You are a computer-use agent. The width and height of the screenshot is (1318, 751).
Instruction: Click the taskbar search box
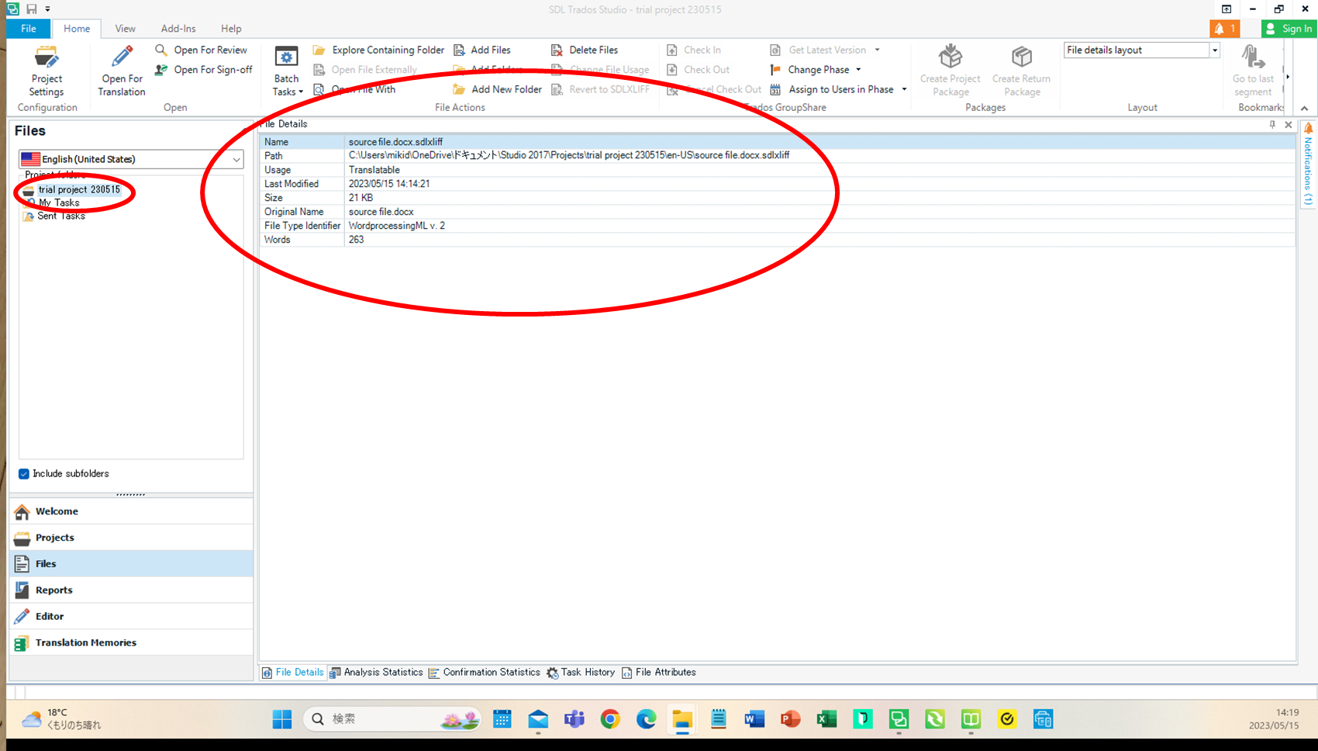[x=392, y=720]
